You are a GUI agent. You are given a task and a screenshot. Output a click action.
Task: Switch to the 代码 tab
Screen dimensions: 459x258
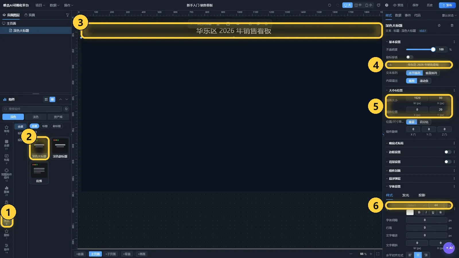417,15
